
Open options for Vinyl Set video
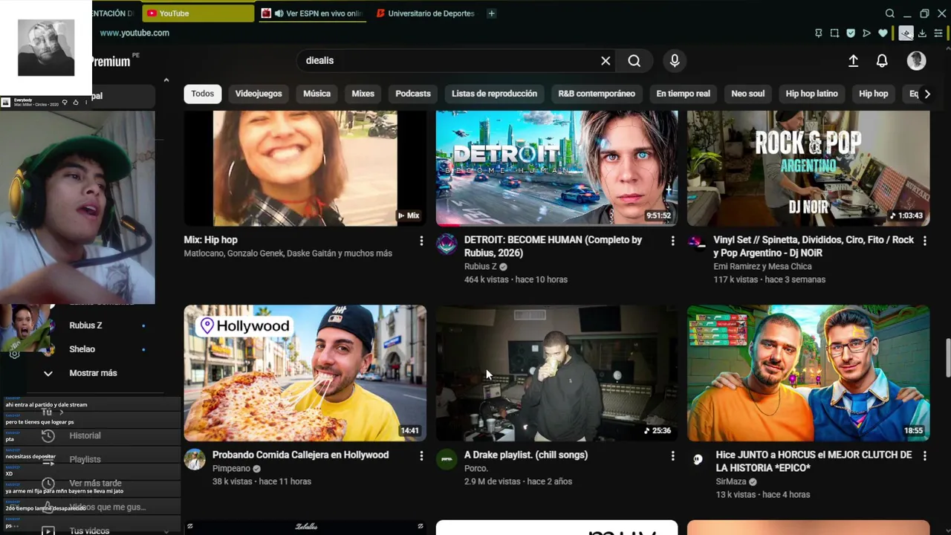coord(924,241)
